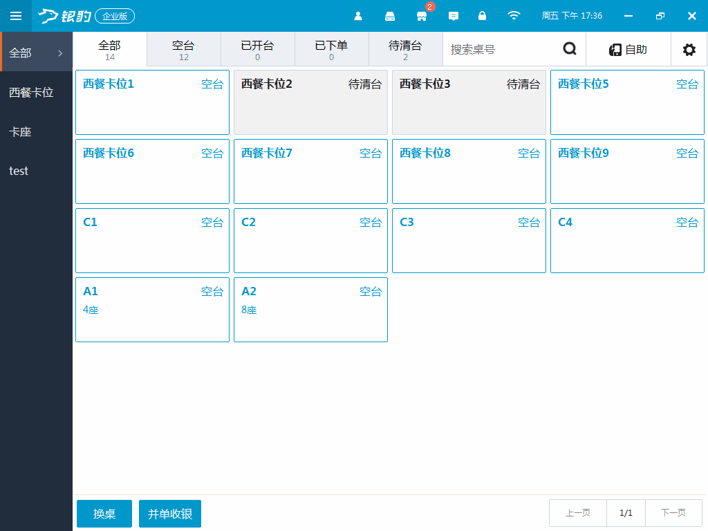Image resolution: width=708 pixels, height=531 pixels.
Task: Open table 西餐卡位1
Action: point(153,102)
